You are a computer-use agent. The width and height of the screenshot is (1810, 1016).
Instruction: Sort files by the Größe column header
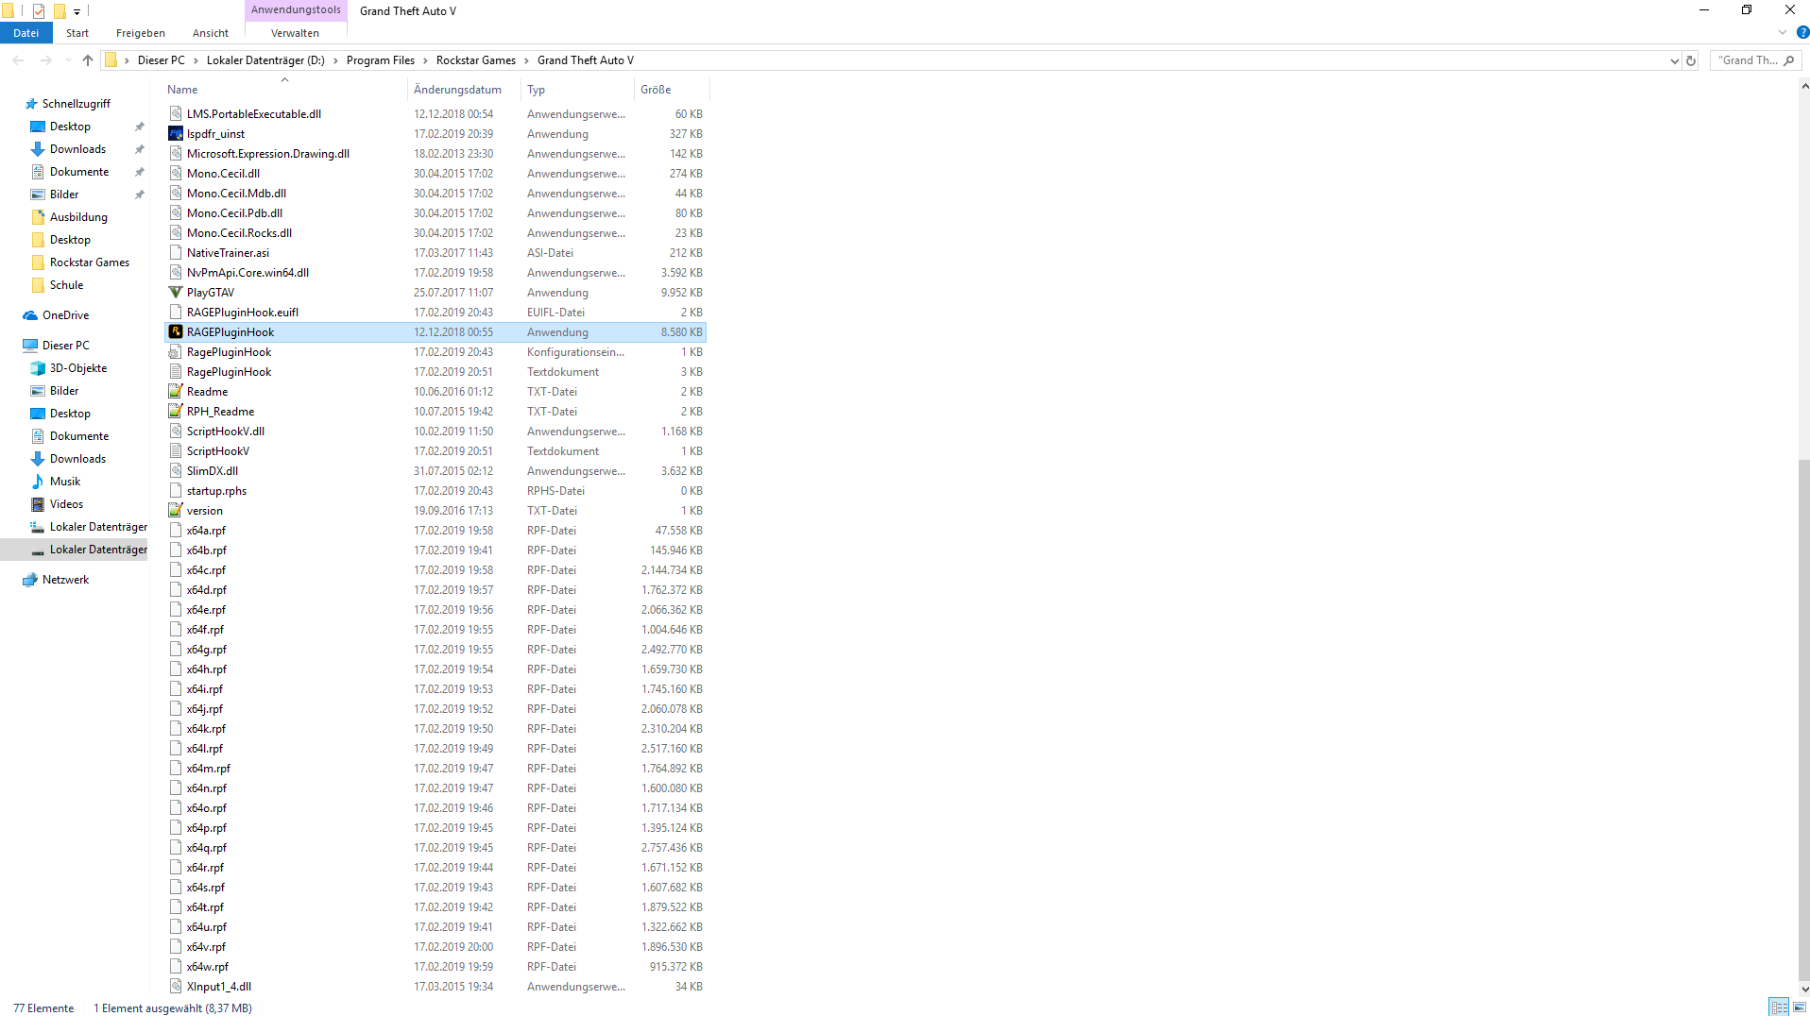coord(672,90)
